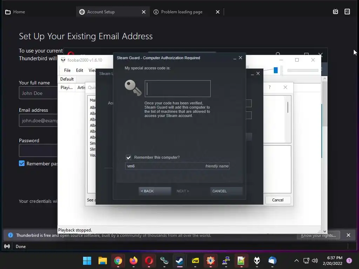
Task: Open Thunderbird from the taskbar
Action: 272,261
